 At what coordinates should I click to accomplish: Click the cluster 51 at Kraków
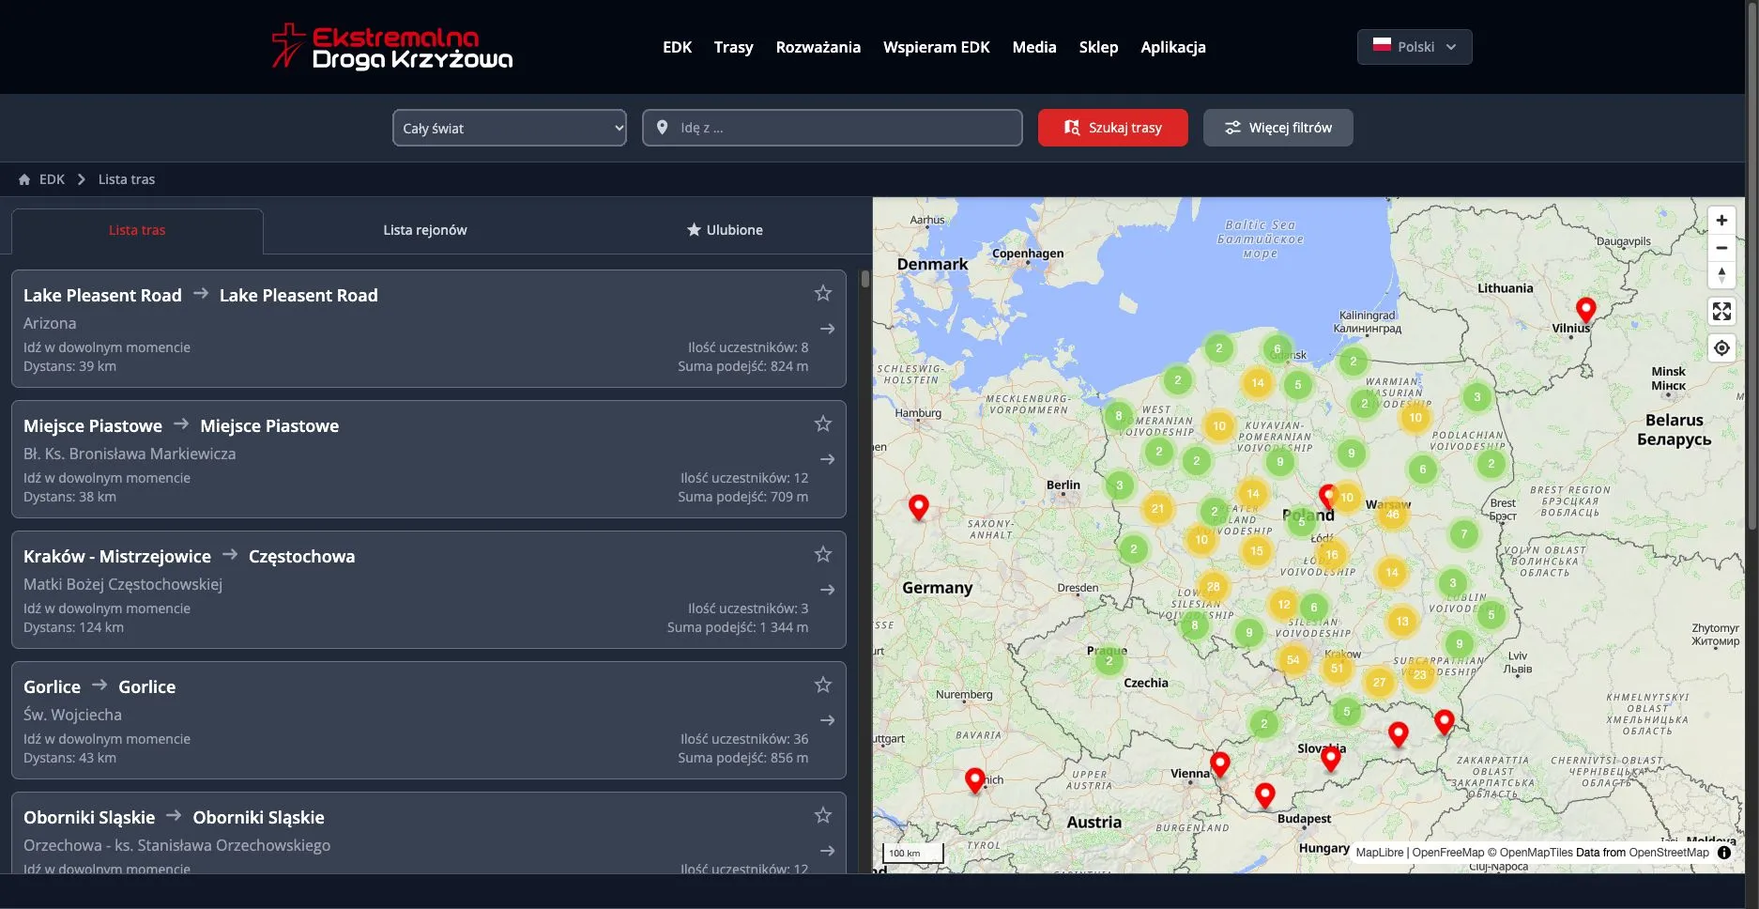1337,669
